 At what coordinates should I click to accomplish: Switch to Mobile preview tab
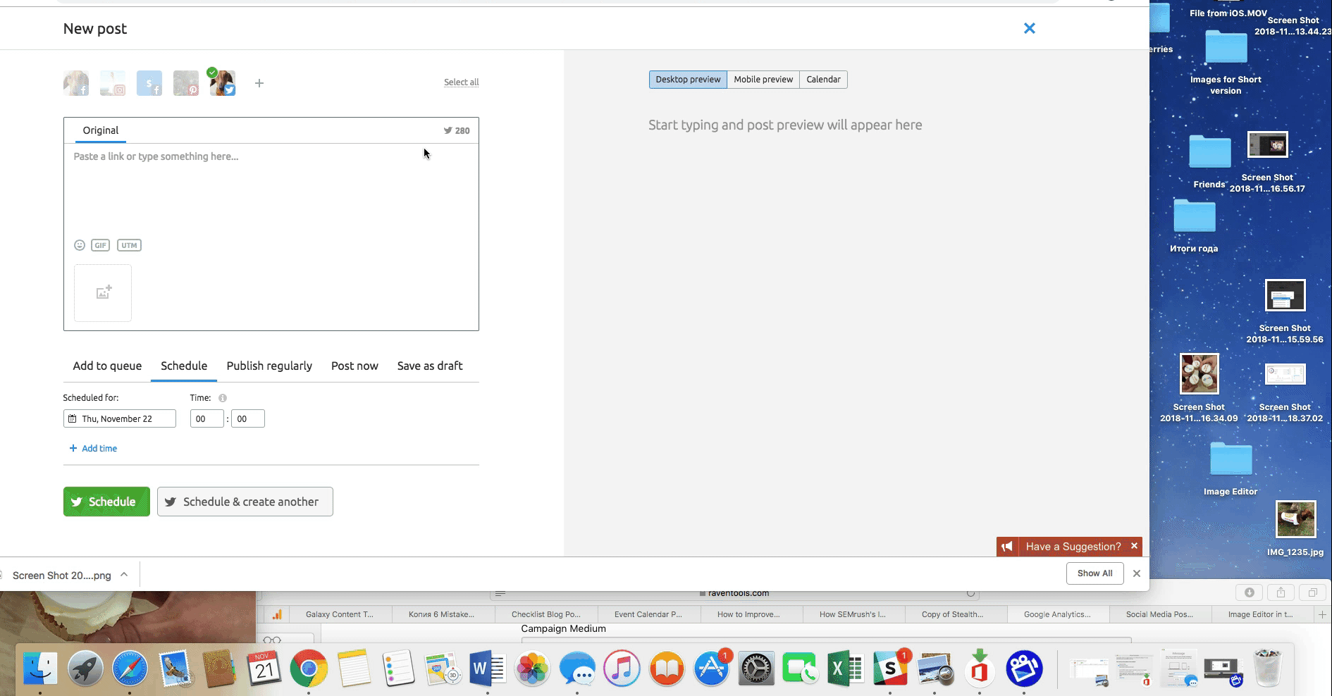[763, 80]
